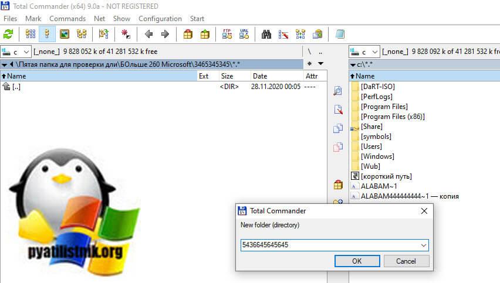Viewport: 500px width, 283px height.
Task: Click the View file icon in middle bar
Action: point(337,91)
